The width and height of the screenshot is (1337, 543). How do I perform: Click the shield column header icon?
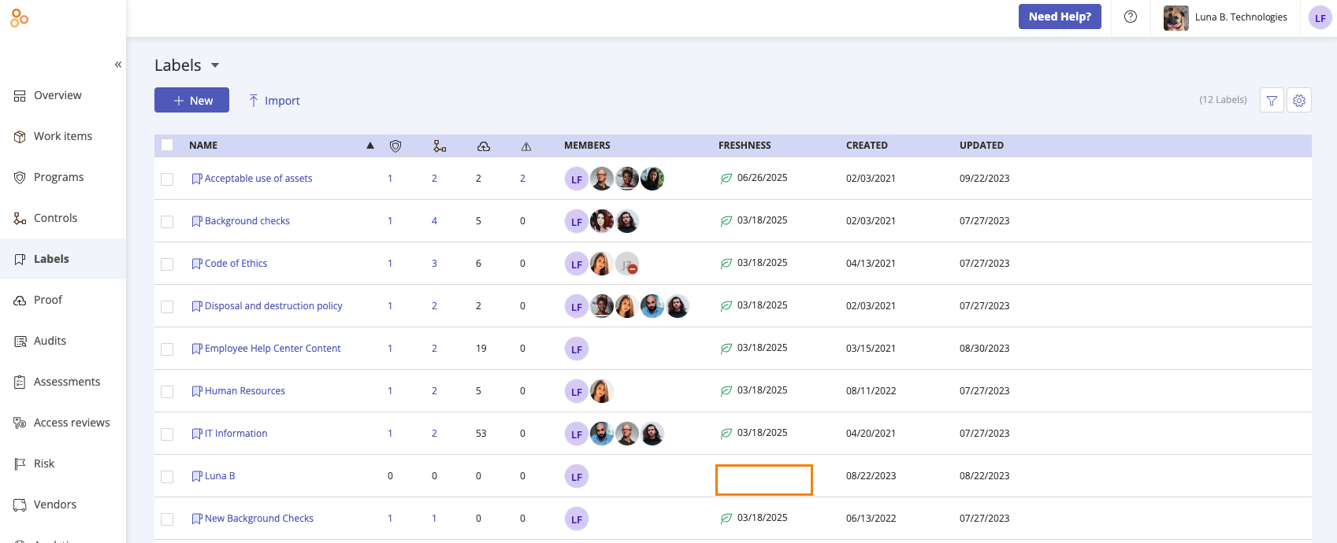click(396, 146)
